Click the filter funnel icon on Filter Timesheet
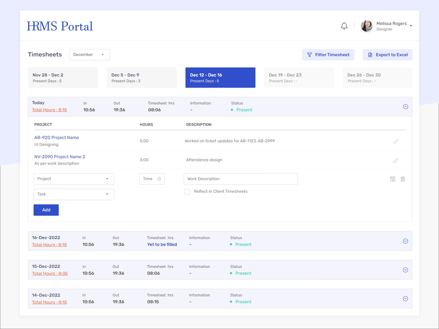Screen dimensions: 439x329 pos(310,55)
